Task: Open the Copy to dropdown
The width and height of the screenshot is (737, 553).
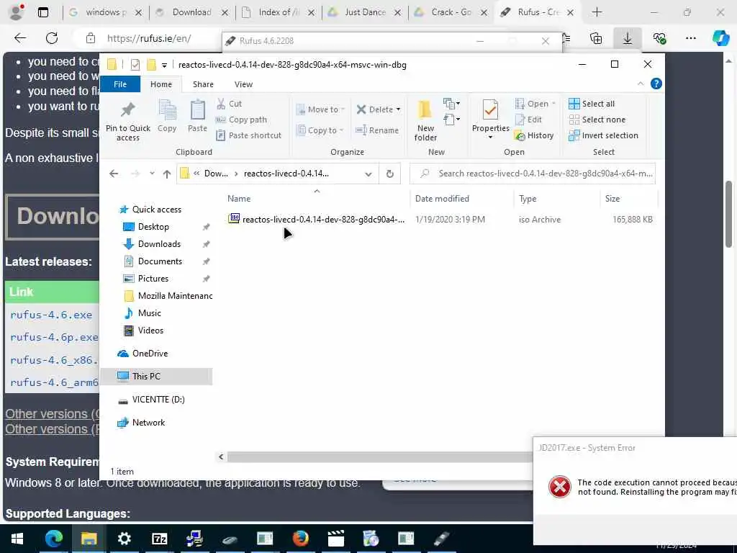Action: 320,130
